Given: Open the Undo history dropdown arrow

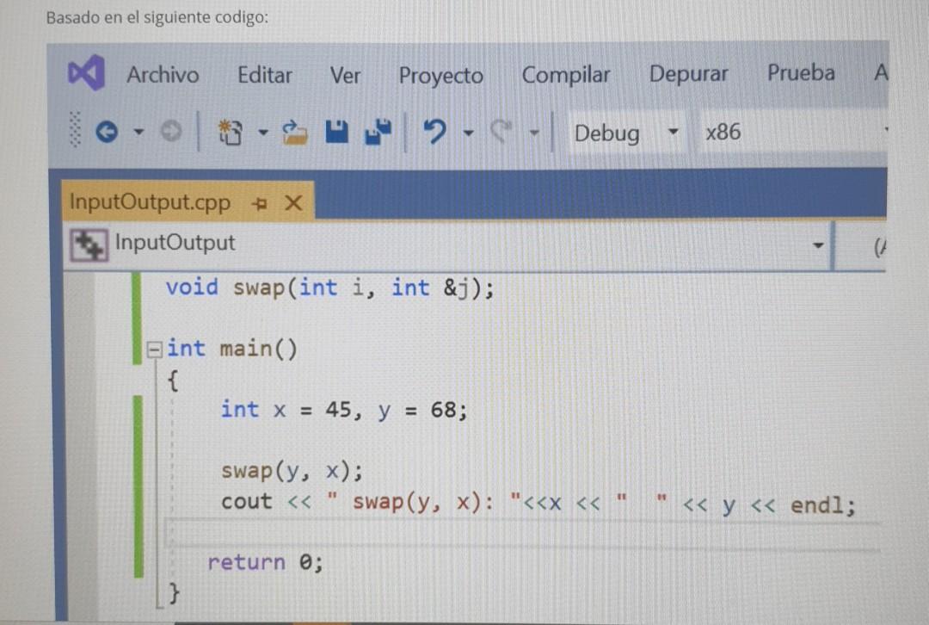Looking at the screenshot, I should (469, 133).
